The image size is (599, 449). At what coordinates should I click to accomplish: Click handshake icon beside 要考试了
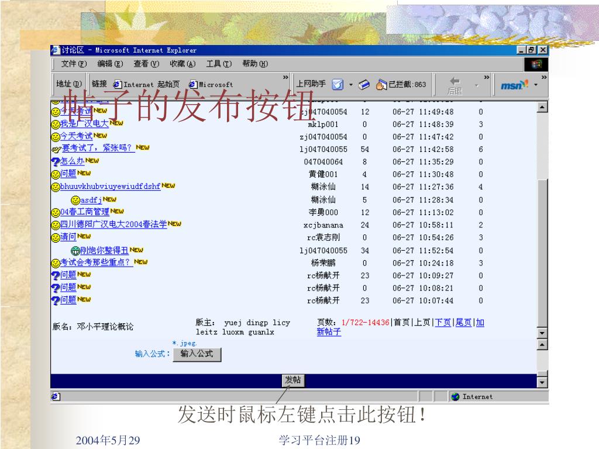(56, 149)
